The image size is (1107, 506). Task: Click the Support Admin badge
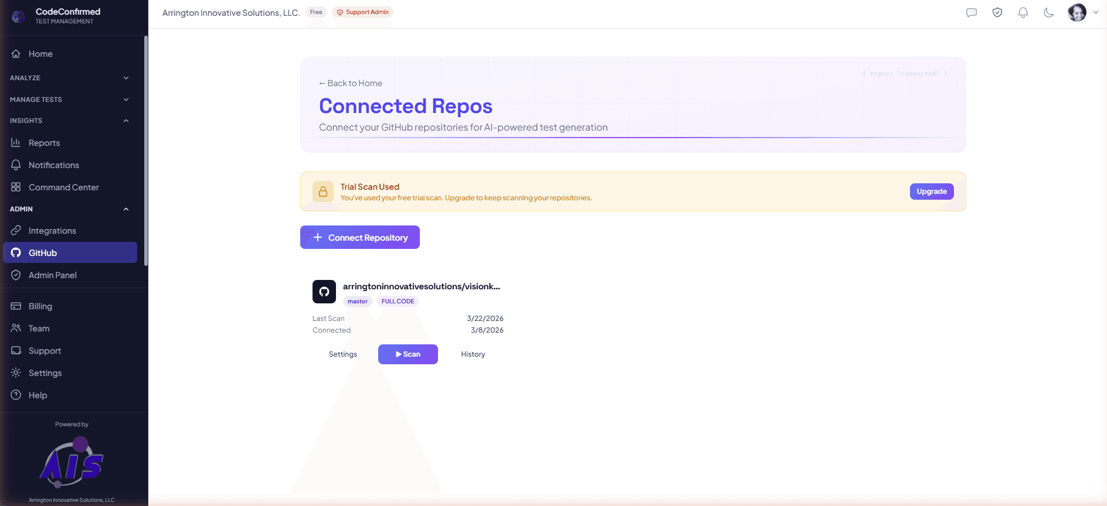click(362, 12)
